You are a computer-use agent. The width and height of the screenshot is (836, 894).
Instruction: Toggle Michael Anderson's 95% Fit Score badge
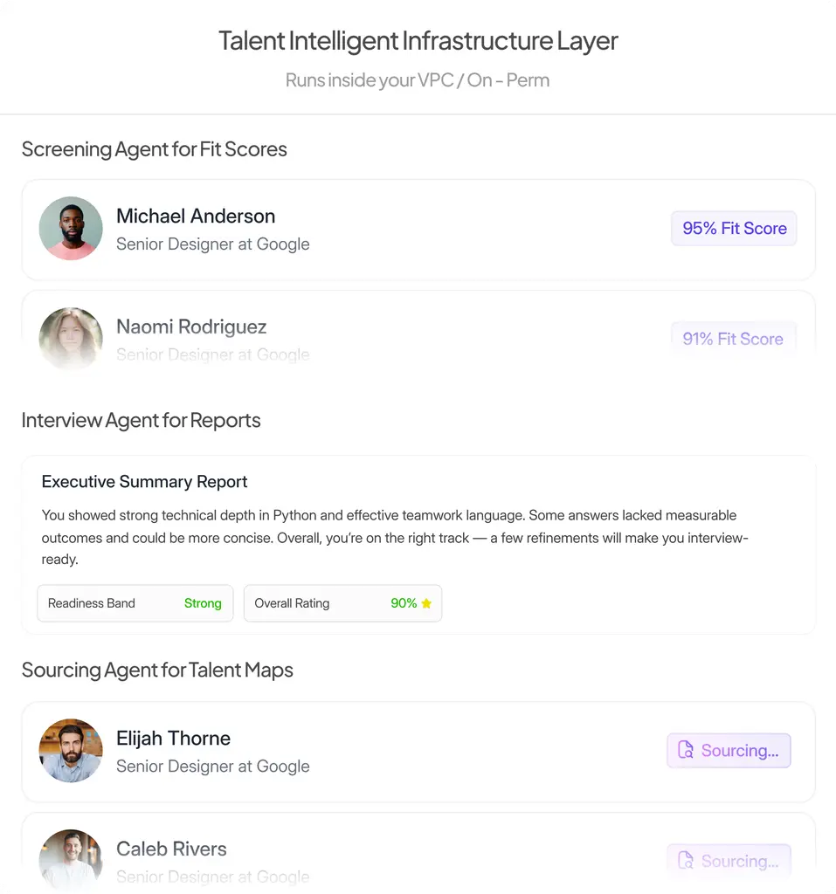point(733,228)
